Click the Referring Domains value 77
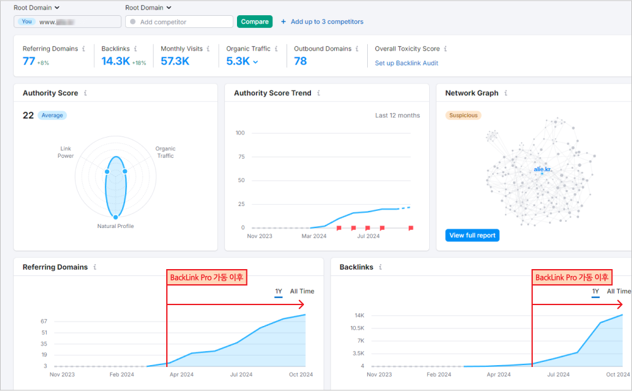Image resolution: width=632 pixels, height=391 pixels. pos(28,61)
